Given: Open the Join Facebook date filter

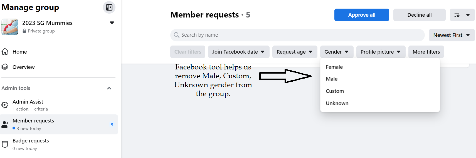Looking at the screenshot, I should tap(238, 52).
